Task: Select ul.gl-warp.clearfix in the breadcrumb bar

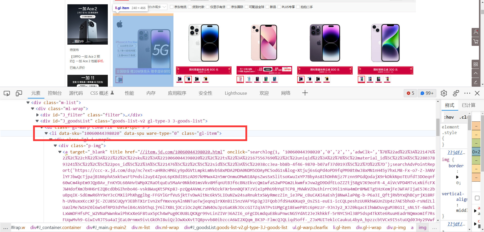Action: click(310, 227)
